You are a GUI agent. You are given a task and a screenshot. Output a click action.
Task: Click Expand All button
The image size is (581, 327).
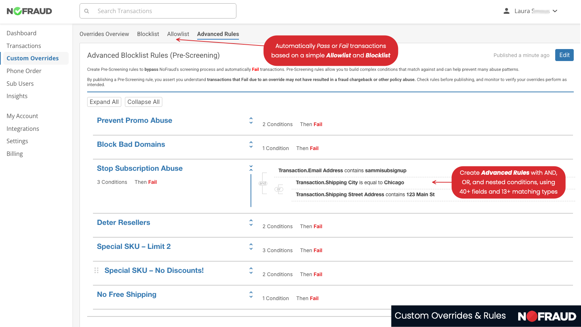click(104, 102)
